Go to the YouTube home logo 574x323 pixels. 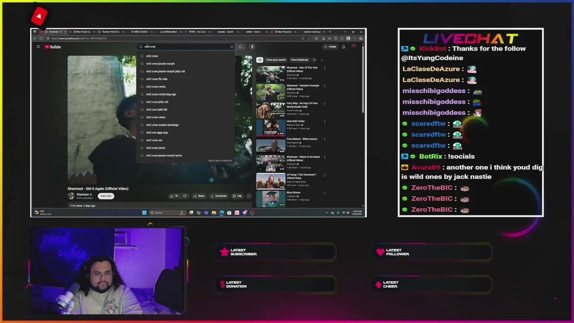pos(53,47)
